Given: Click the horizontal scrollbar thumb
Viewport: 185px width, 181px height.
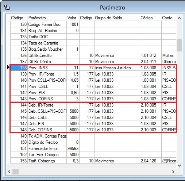Looking at the screenshot, I should click(15, 172).
